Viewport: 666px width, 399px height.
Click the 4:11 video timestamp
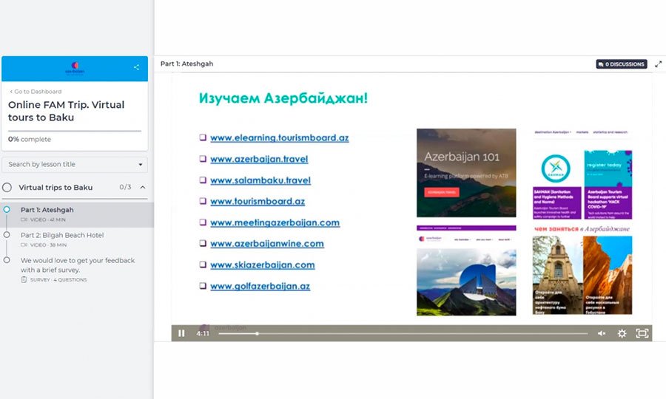[x=203, y=334]
